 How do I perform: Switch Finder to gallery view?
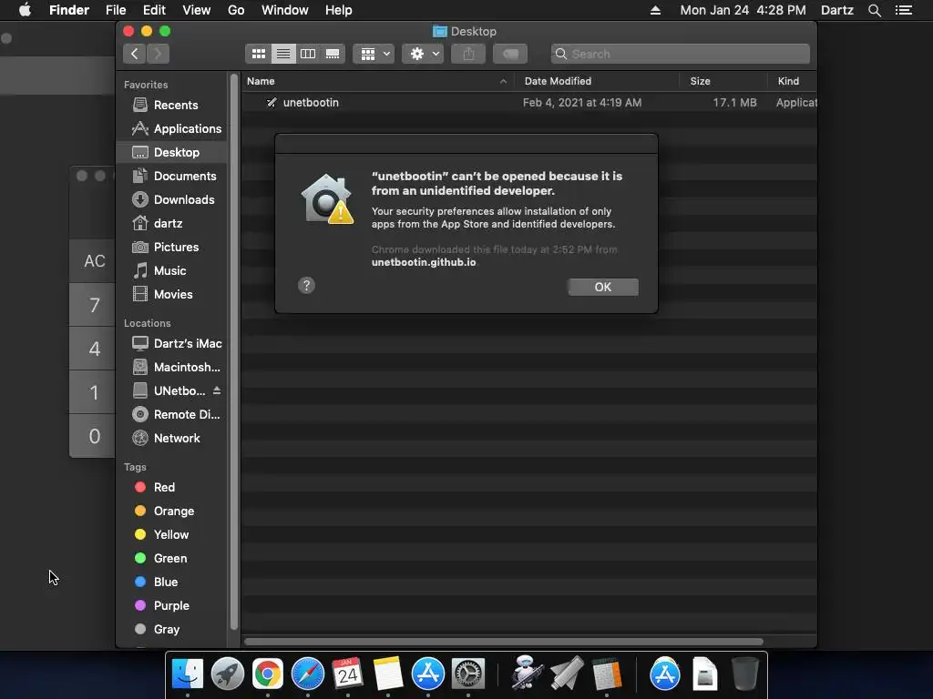click(333, 54)
